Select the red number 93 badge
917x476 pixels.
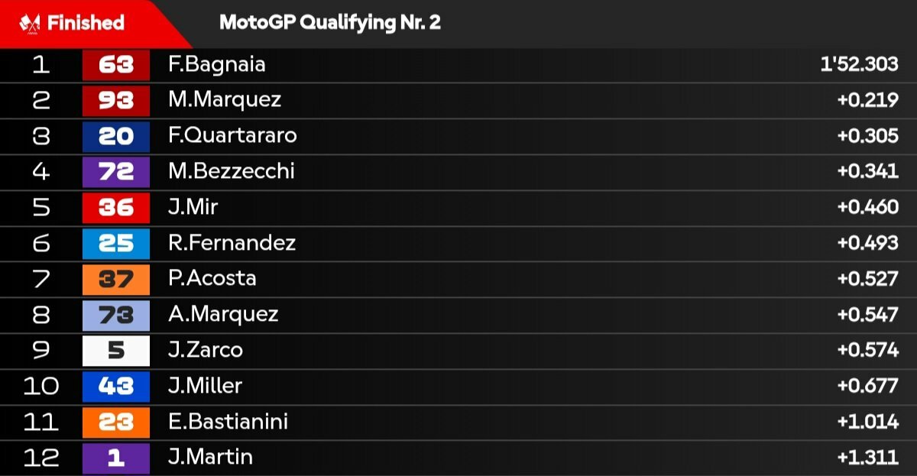click(116, 100)
